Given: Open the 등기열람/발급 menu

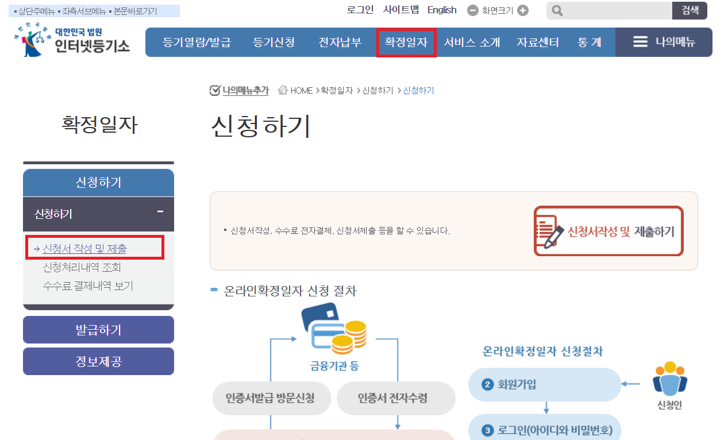Looking at the screenshot, I should (197, 43).
